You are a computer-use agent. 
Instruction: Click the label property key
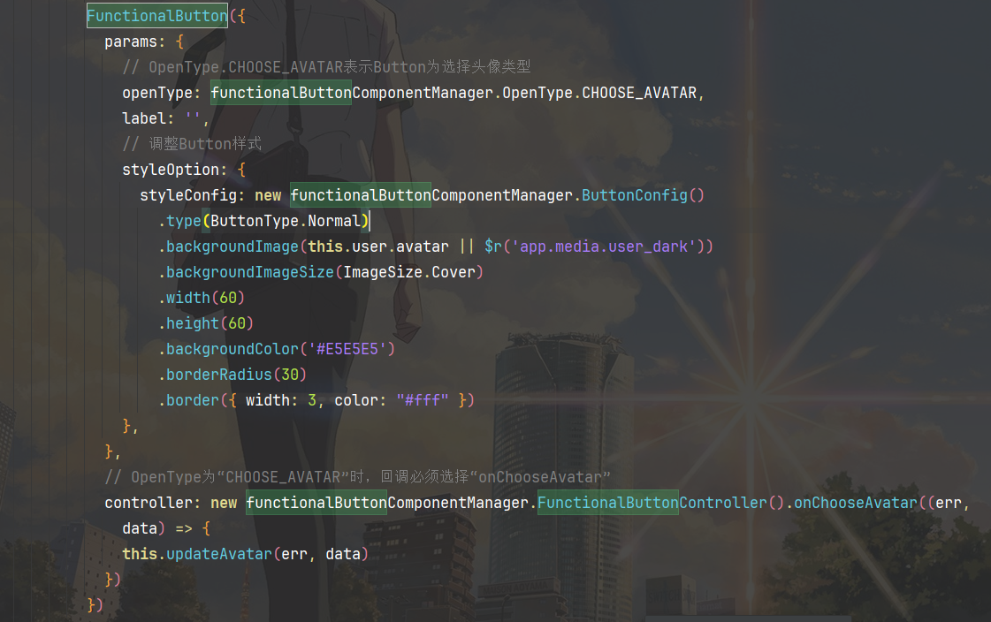(x=143, y=118)
